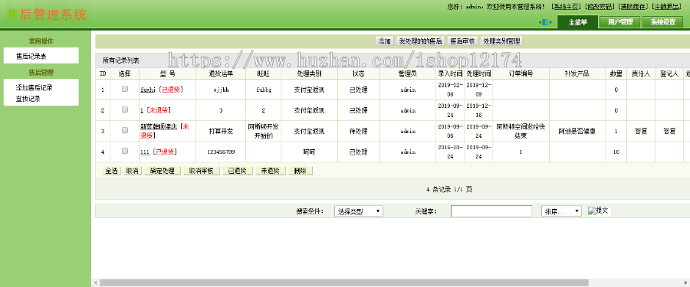Click the 取消审核 button
The width and height of the screenshot is (690, 287).
click(x=201, y=171)
